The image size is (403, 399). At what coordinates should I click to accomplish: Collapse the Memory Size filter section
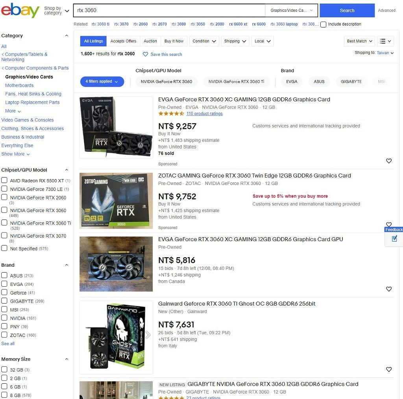pyautogui.click(x=67, y=359)
